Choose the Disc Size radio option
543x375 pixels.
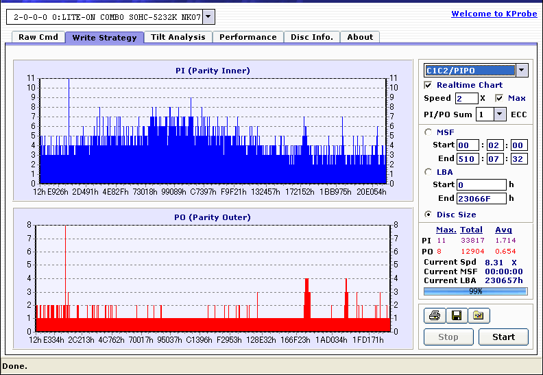point(429,215)
